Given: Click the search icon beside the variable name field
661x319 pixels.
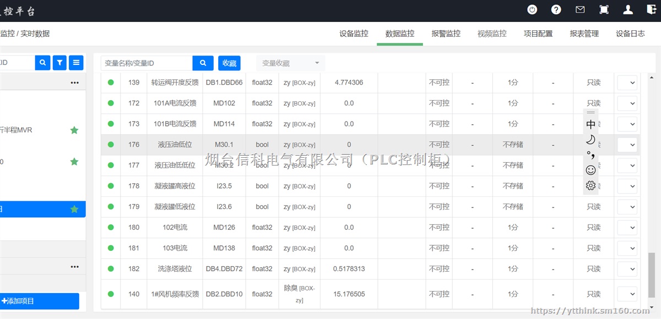Looking at the screenshot, I should click(x=203, y=63).
